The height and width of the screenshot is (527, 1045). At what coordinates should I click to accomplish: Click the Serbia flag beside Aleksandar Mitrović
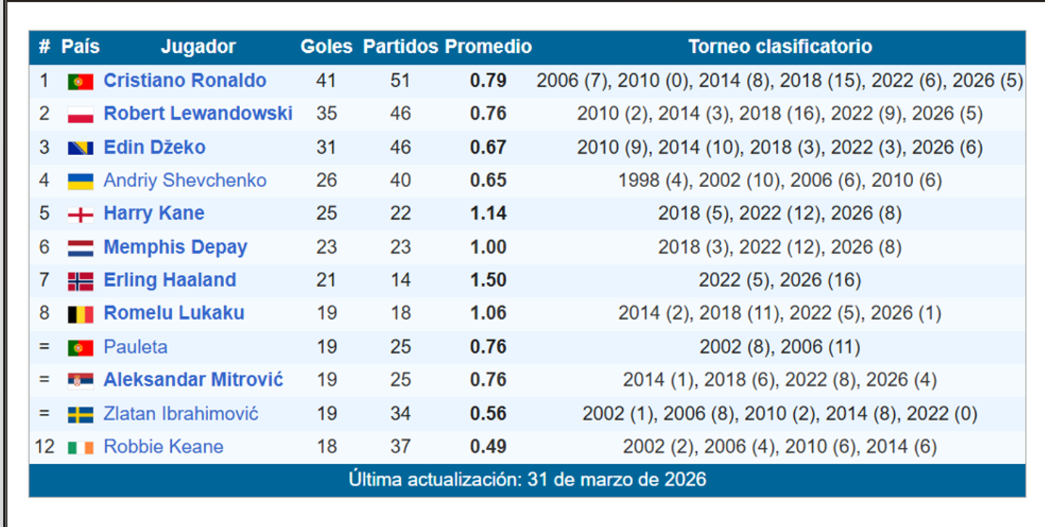80,381
